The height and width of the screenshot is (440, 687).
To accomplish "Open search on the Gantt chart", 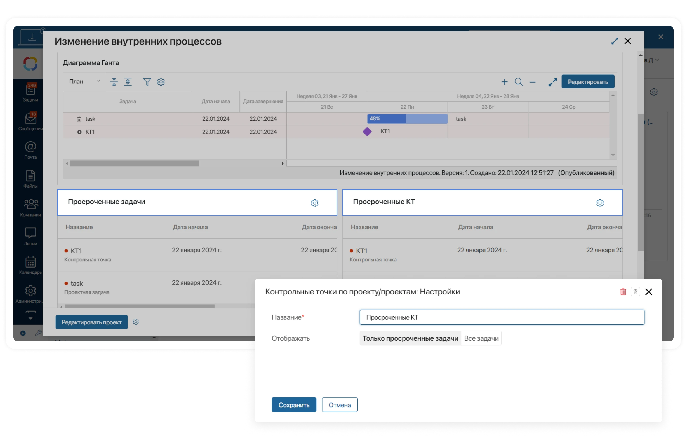I will (x=519, y=82).
